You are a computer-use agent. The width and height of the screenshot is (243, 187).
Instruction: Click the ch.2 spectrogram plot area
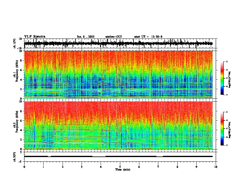click(x=118, y=125)
